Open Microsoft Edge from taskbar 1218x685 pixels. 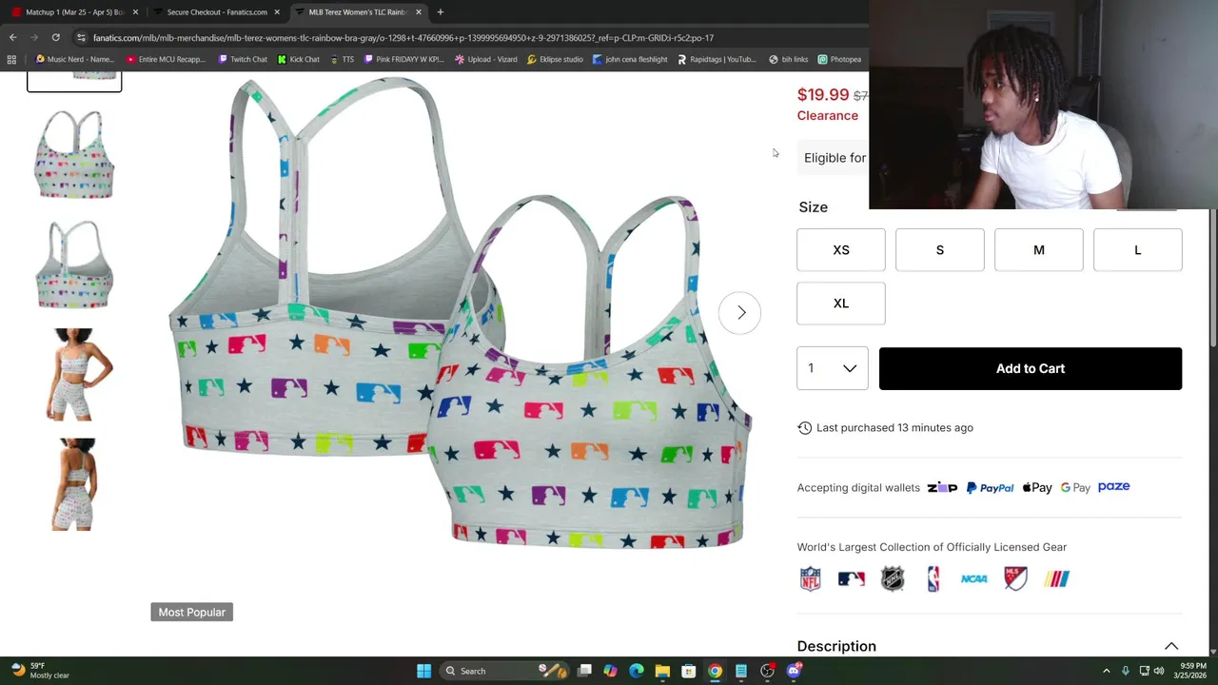[x=637, y=671]
